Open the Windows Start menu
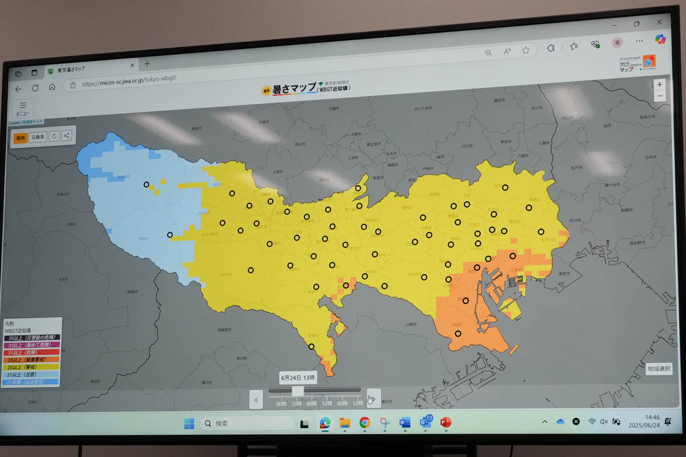Screen dimensions: 686x457 point(189,424)
